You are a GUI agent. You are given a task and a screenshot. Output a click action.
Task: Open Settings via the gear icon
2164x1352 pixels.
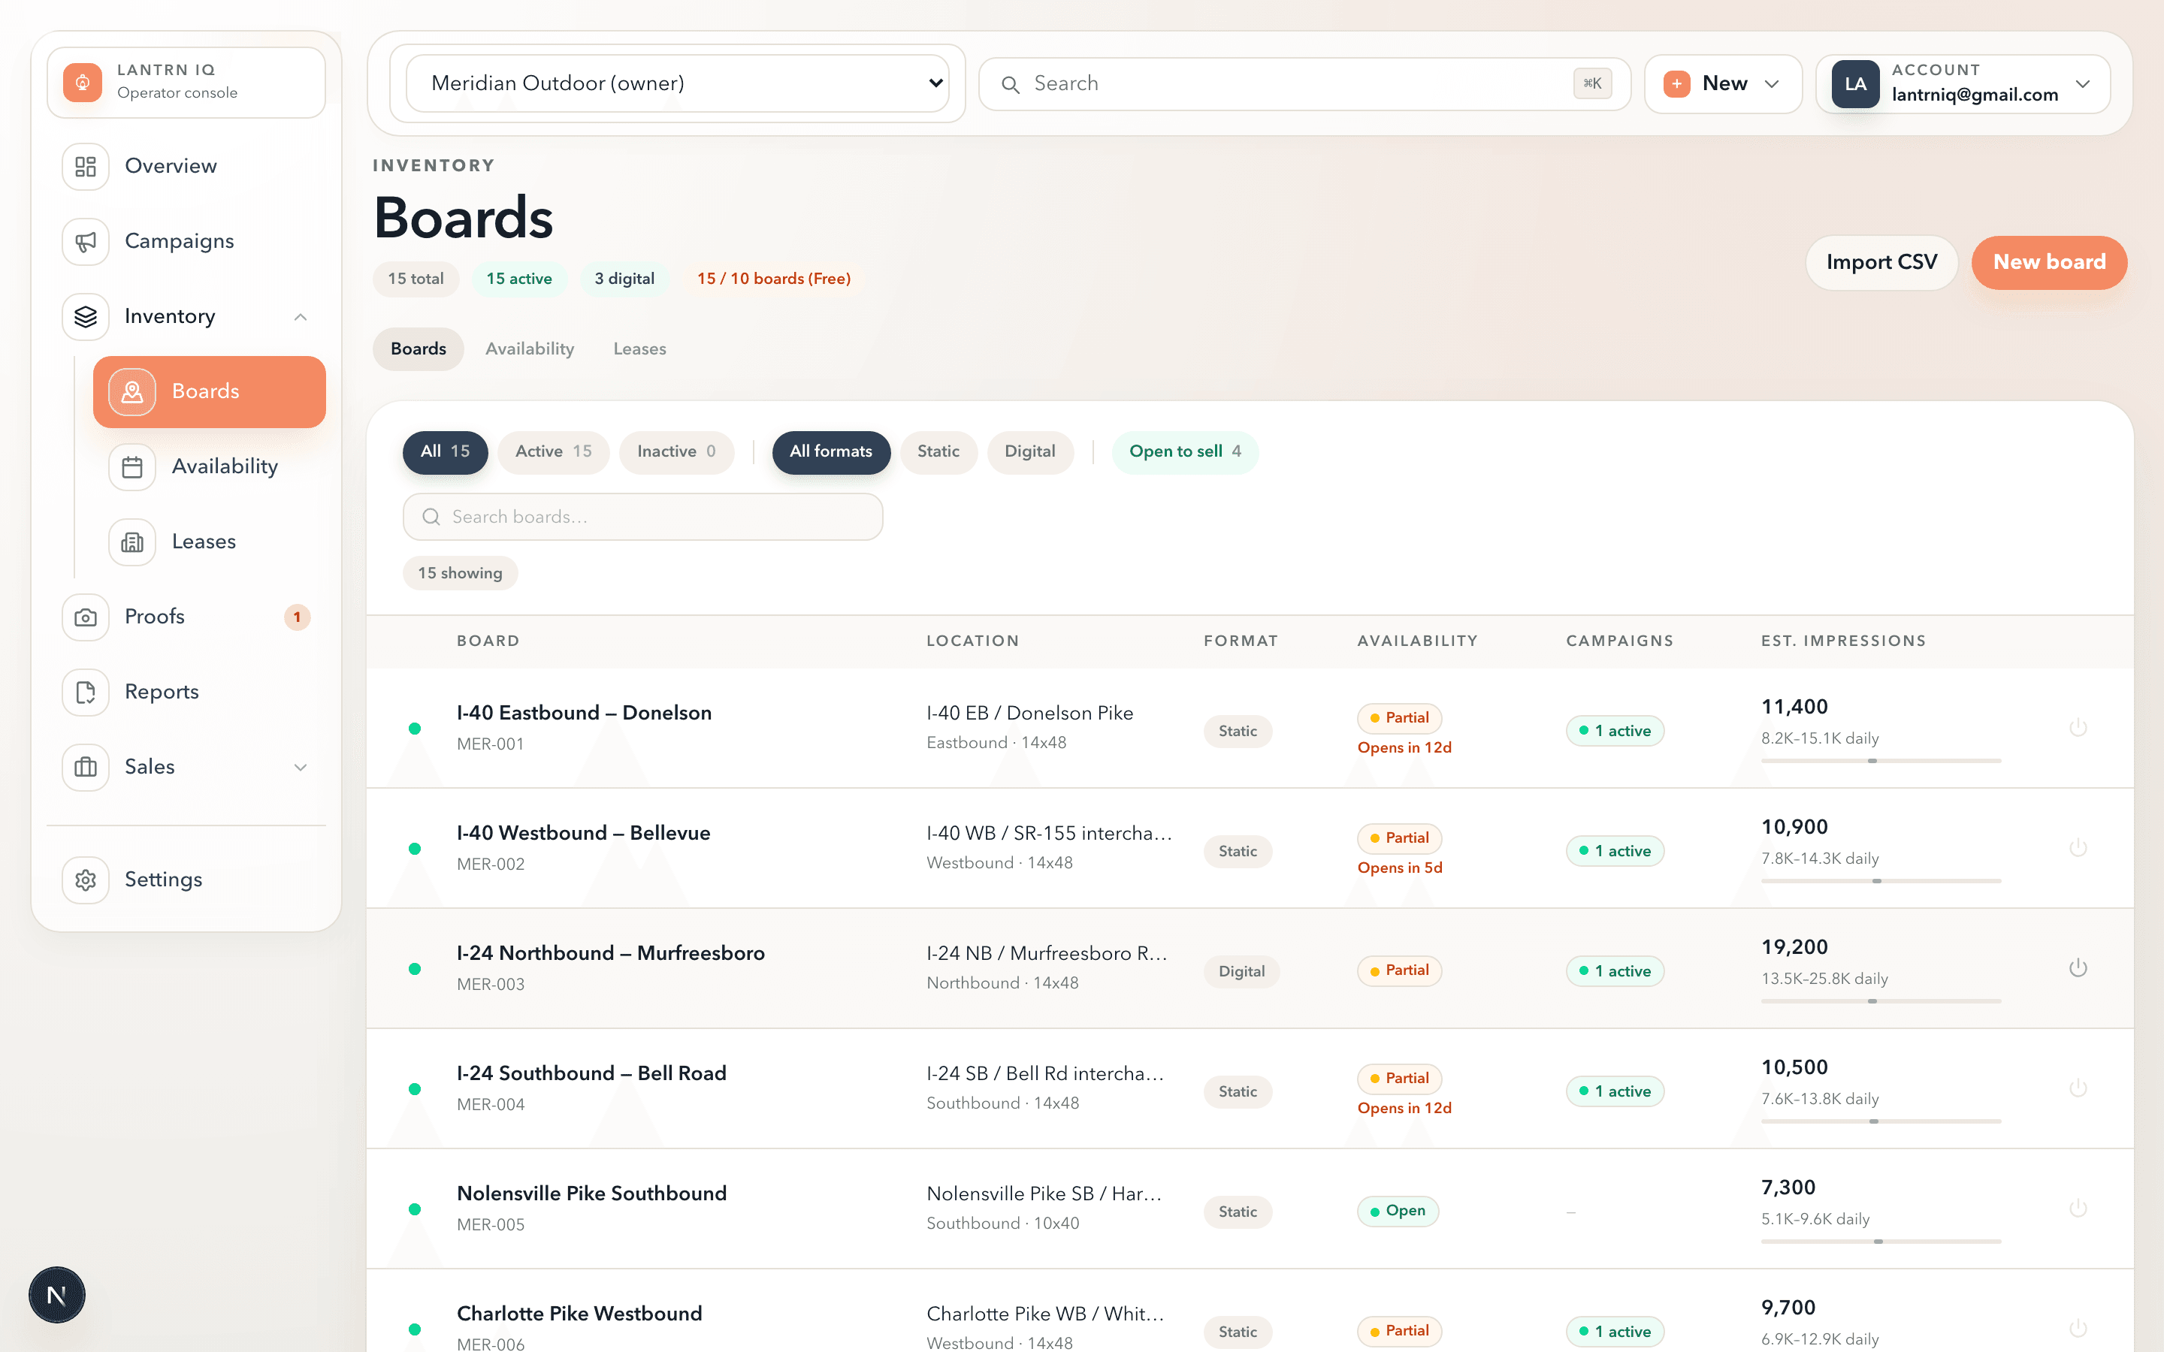[85, 880]
